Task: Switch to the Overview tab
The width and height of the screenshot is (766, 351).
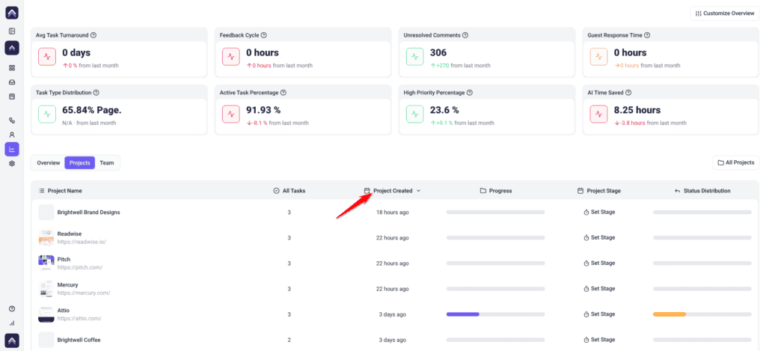Action: [x=49, y=163]
